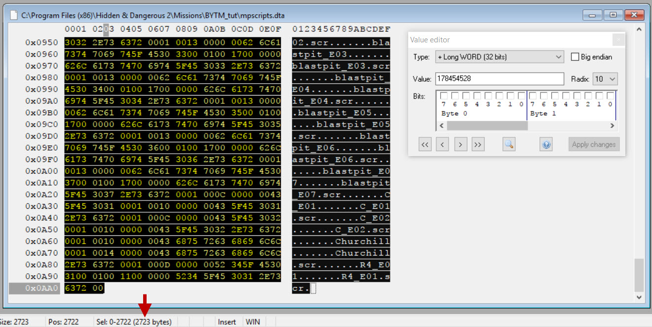The width and height of the screenshot is (652, 327).
Task: Click the 0x0AA0 offset row label
Action: (41, 289)
